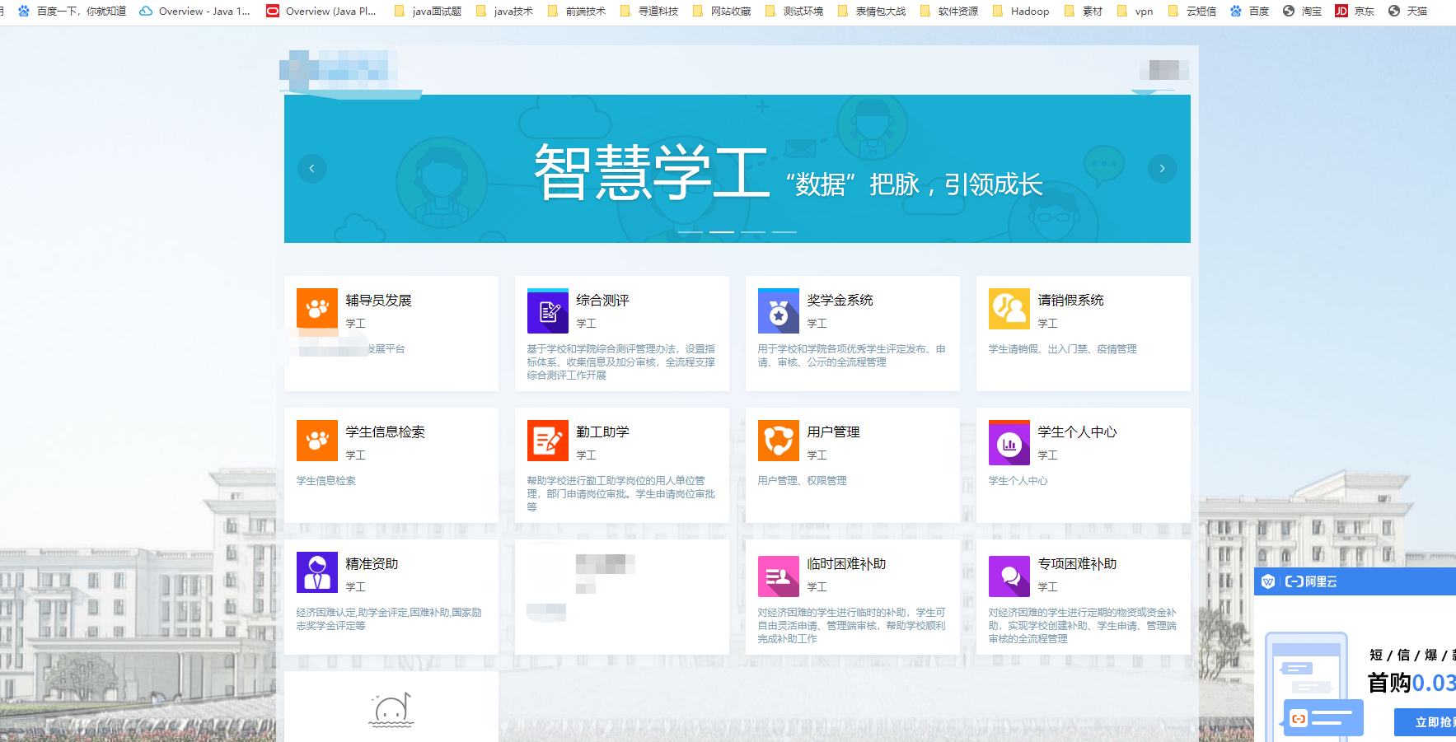
Task: Open the 前端技术 bookmark folder
Action: 576,11
